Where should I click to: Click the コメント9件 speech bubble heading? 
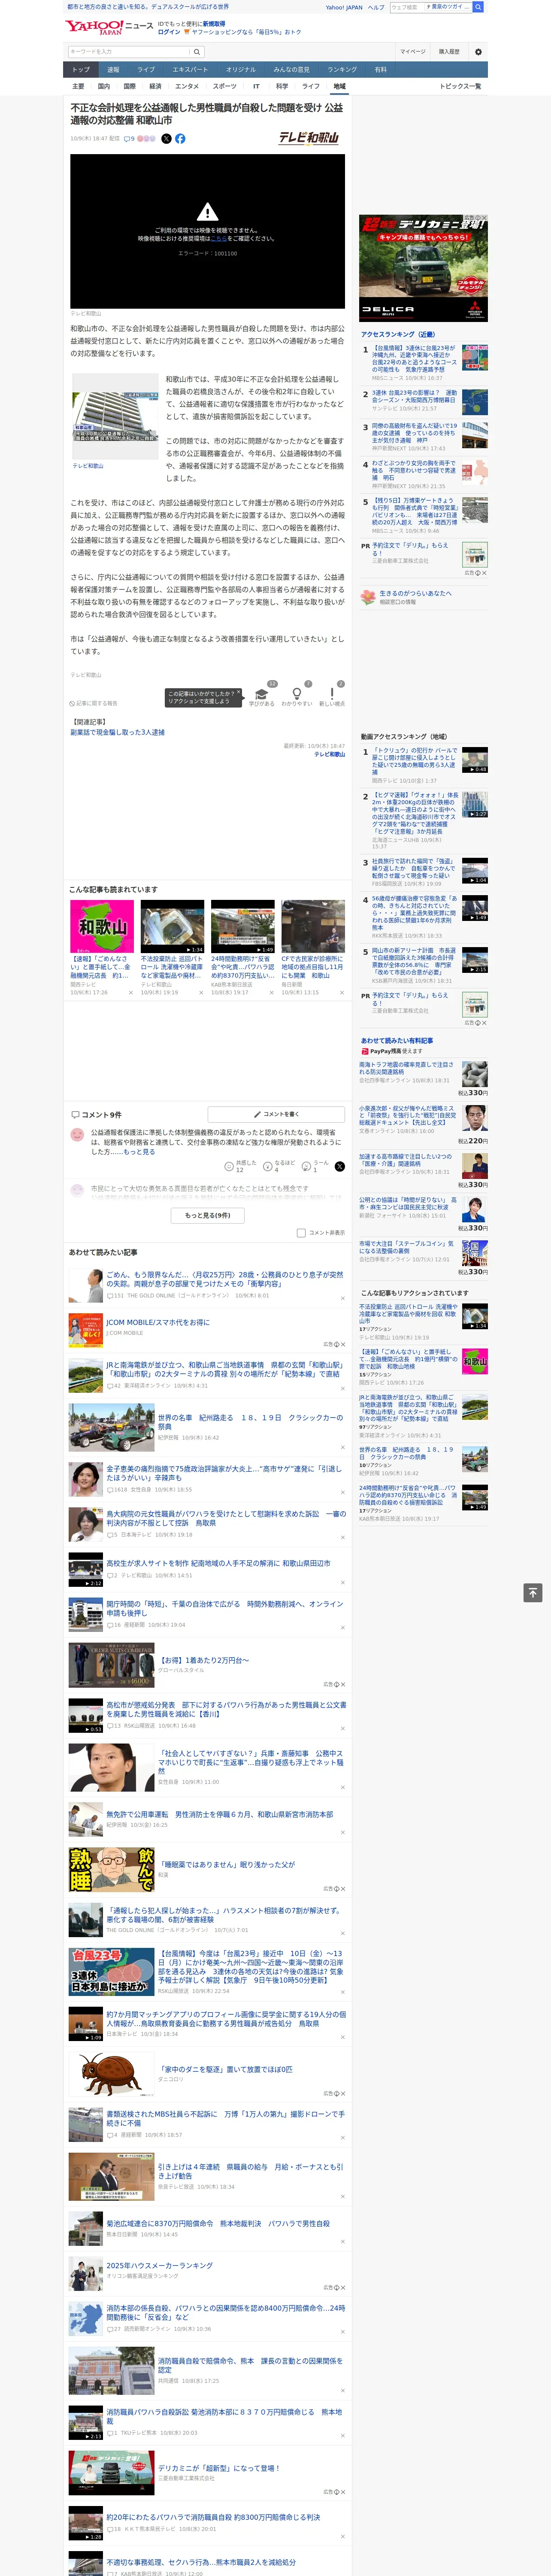96,1114
